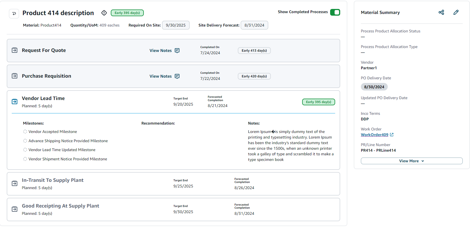470x231 pixels.
Task: Open the Purchase Requisition notes icon
Action: pos(177,76)
